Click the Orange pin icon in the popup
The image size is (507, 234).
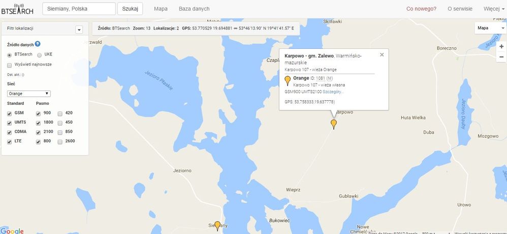click(288, 80)
